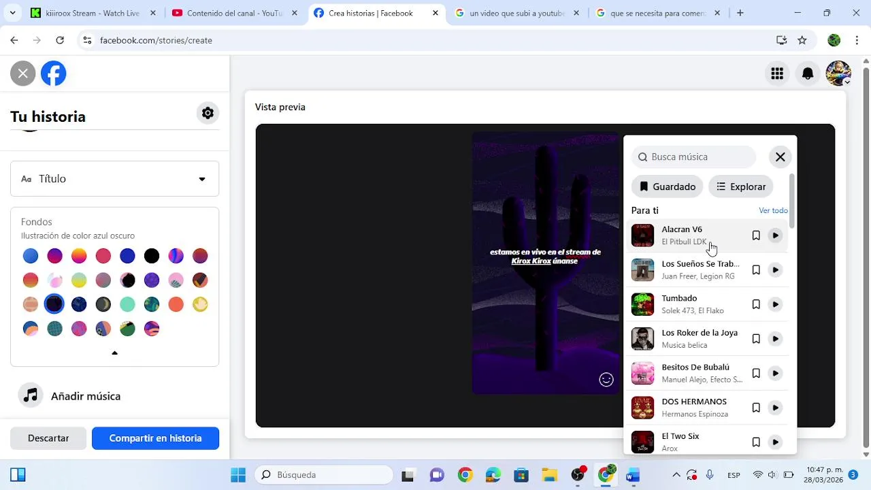Open Explorar music browse filter

pos(740,186)
